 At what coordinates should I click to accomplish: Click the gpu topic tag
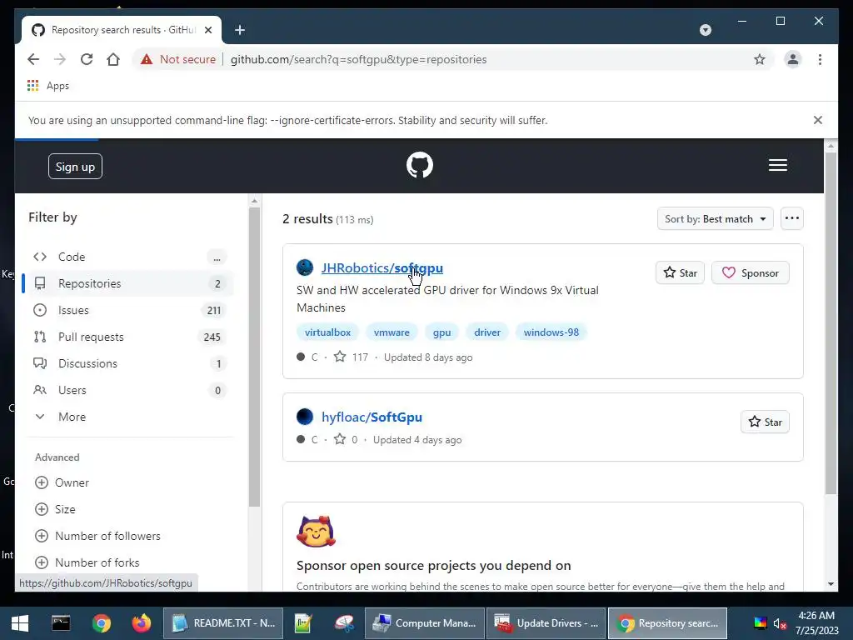[x=441, y=332]
